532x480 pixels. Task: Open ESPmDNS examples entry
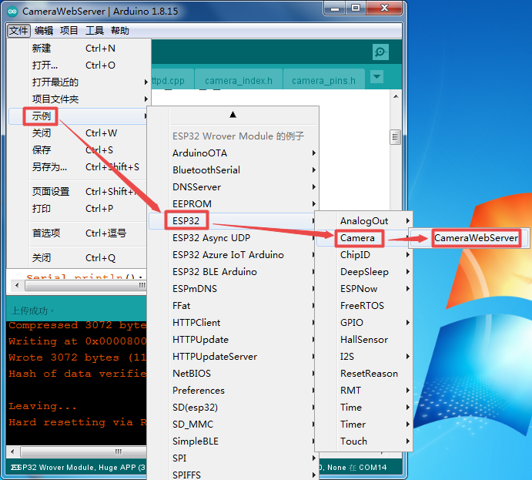coord(233,289)
